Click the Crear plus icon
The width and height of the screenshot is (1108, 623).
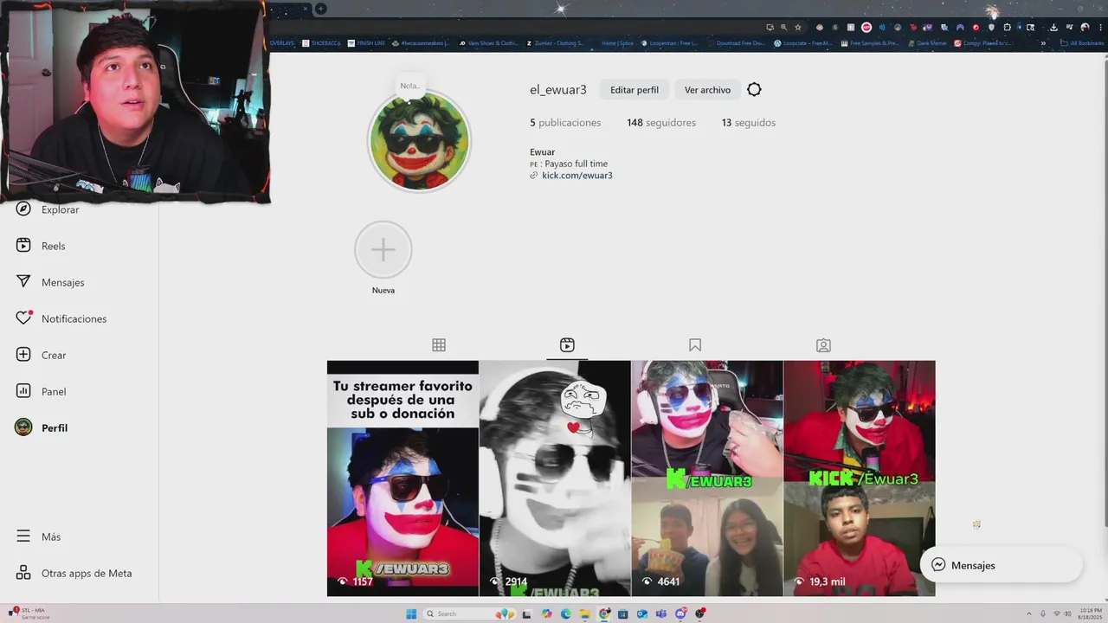(23, 355)
